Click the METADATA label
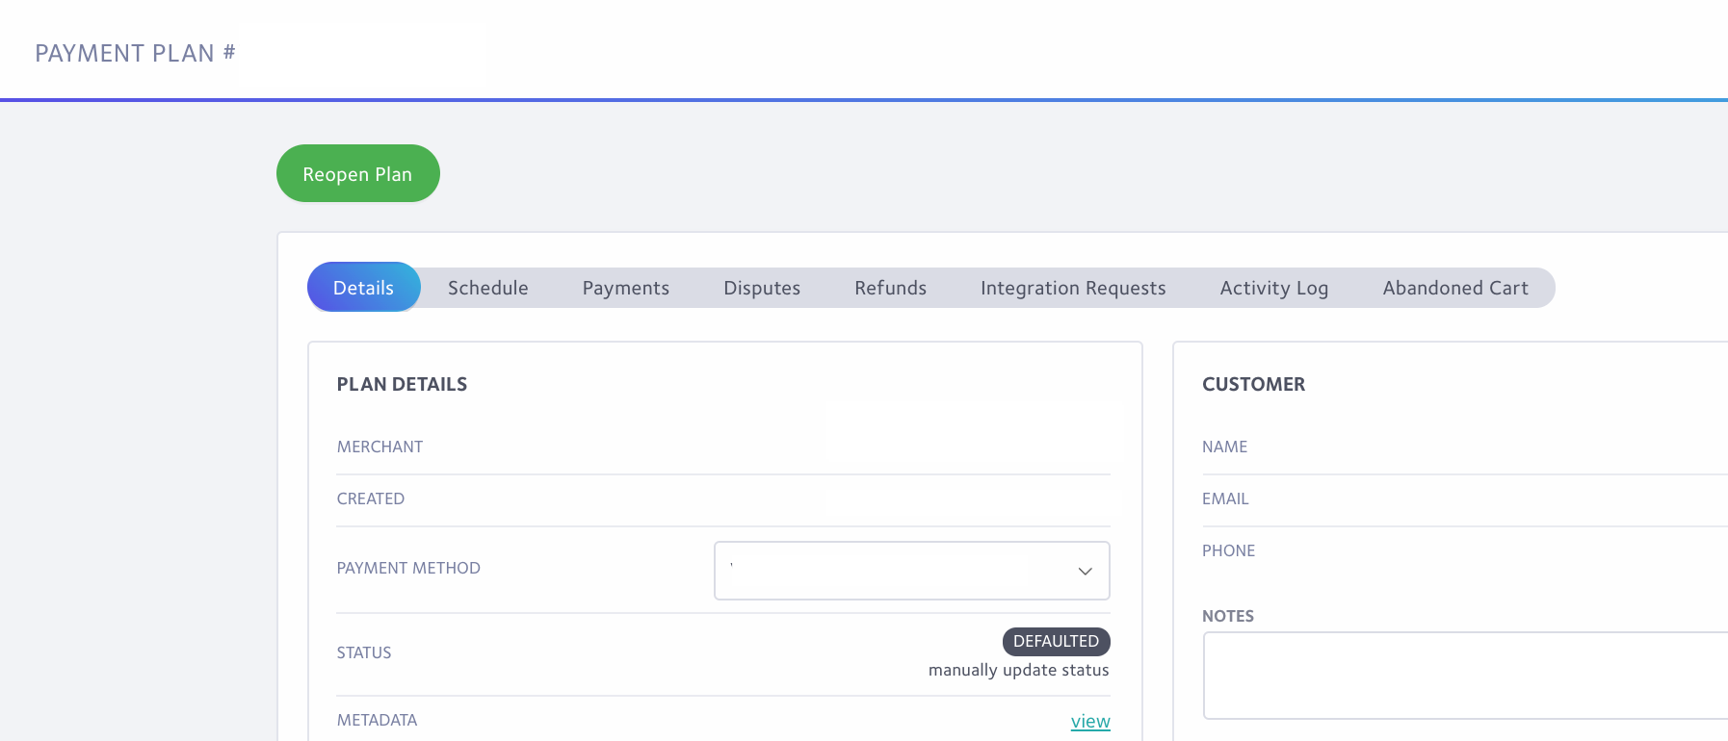Screen dimensions: 1728x741 pyautogui.click(x=377, y=720)
